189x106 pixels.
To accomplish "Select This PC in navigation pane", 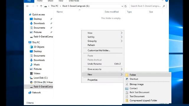I will click(36, 42).
